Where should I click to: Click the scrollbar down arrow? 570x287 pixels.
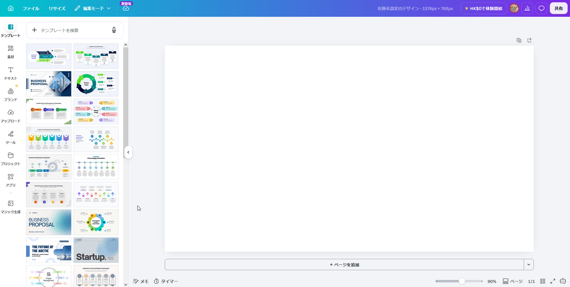point(126,284)
